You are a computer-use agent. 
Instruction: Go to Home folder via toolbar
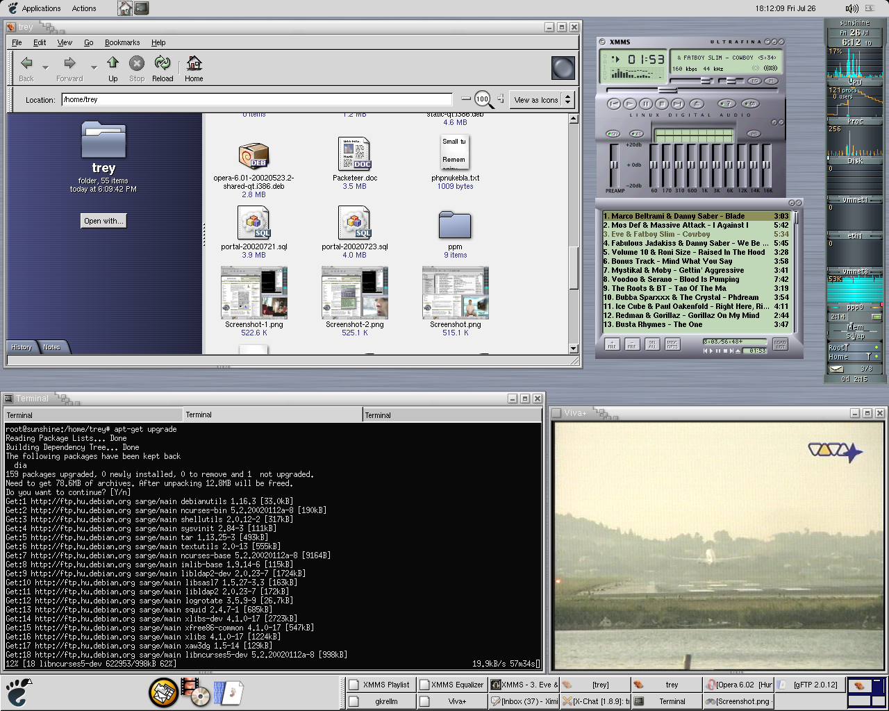click(194, 68)
